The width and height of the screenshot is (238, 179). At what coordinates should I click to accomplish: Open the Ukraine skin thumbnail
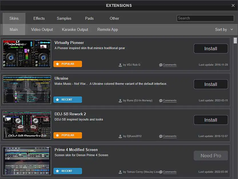27,90
